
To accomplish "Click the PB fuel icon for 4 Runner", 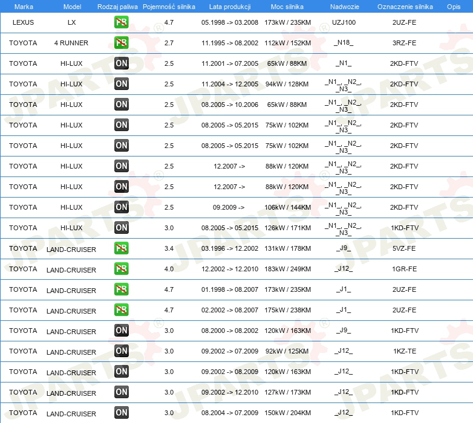I will 122,43.
